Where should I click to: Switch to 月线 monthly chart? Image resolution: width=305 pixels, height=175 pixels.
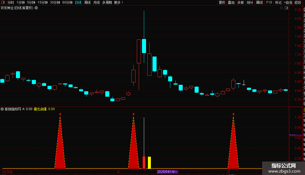tap(96, 2)
